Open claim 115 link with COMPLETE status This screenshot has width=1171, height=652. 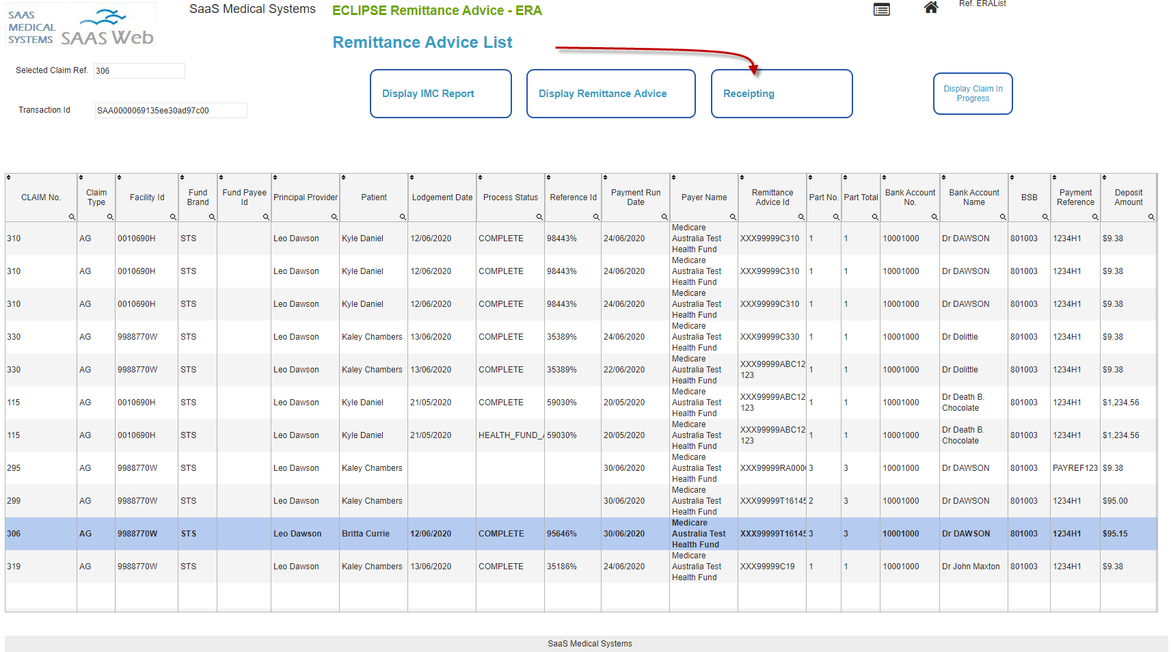click(14, 403)
